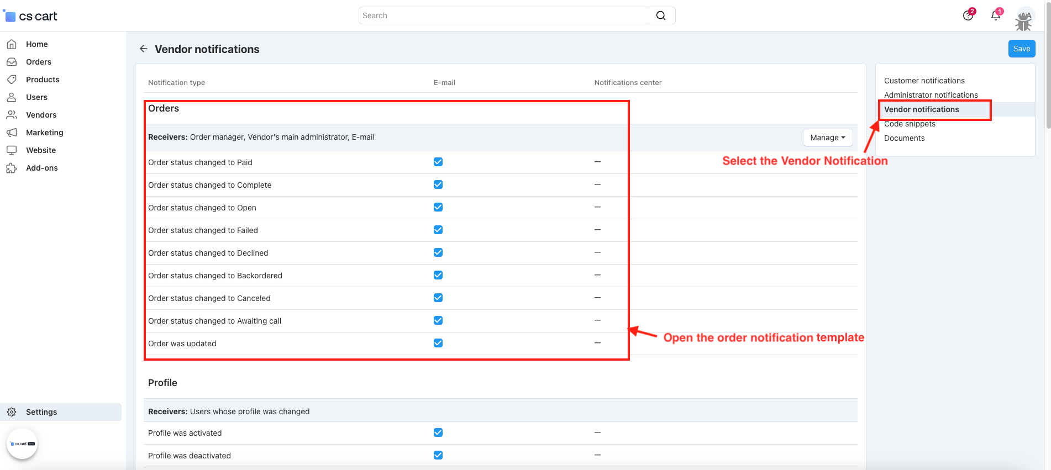Click the blue Save button
This screenshot has height=470, width=1051.
[1022, 49]
